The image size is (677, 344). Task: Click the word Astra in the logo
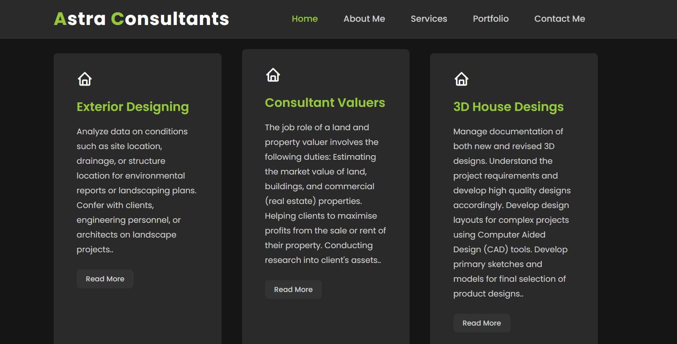[x=80, y=19]
